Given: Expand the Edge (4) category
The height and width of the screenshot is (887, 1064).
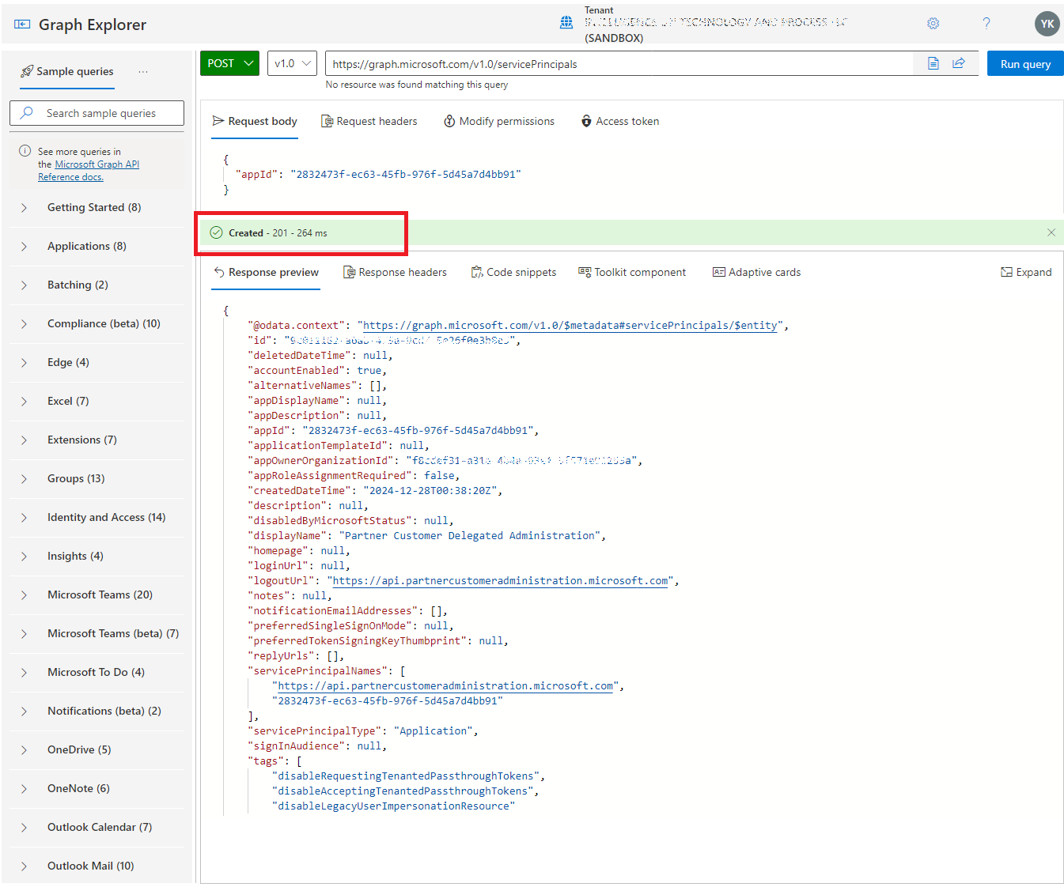Looking at the screenshot, I should [x=97, y=362].
